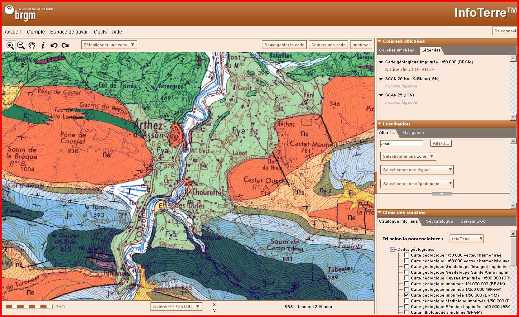519x317 pixels.
Task: Activate the pan hand tool
Action: coord(32,45)
